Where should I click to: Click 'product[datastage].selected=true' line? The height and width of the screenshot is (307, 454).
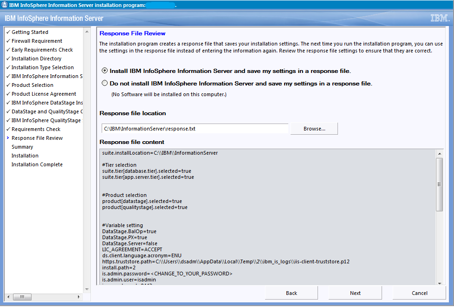[x=142, y=201]
